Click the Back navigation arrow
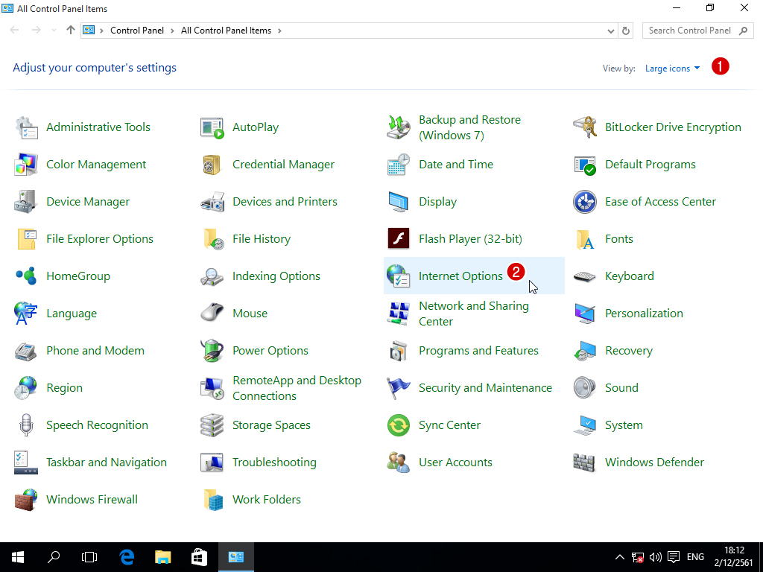This screenshot has width=763, height=572. tap(15, 30)
